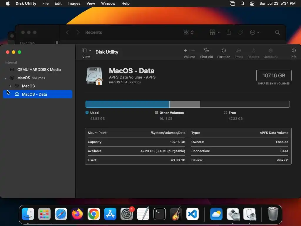Open Terminal from the Dock

click(x=160, y=214)
